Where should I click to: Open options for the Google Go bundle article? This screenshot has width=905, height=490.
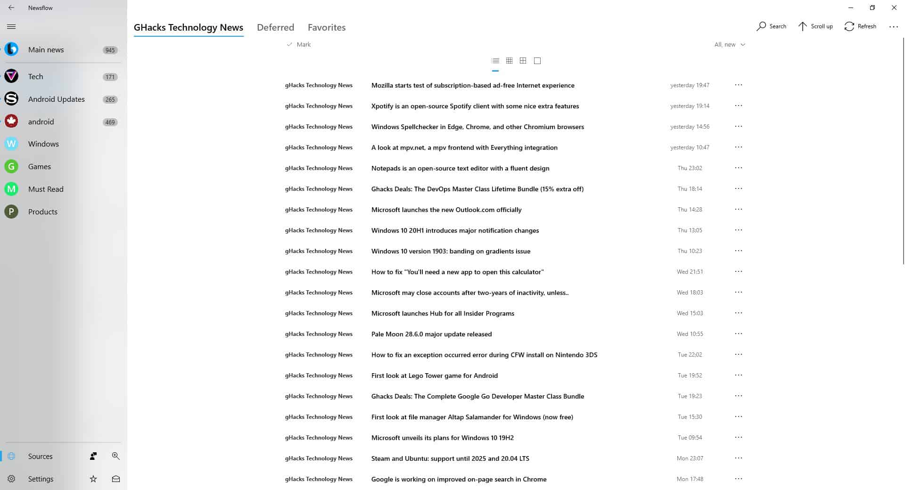pyautogui.click(x=739, y=396)
